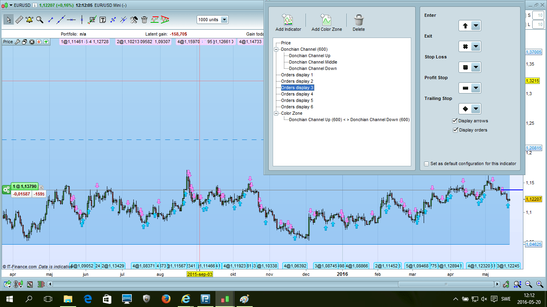Click the Add Color Zone icon
Screen dimensions: 547x307
326,20
